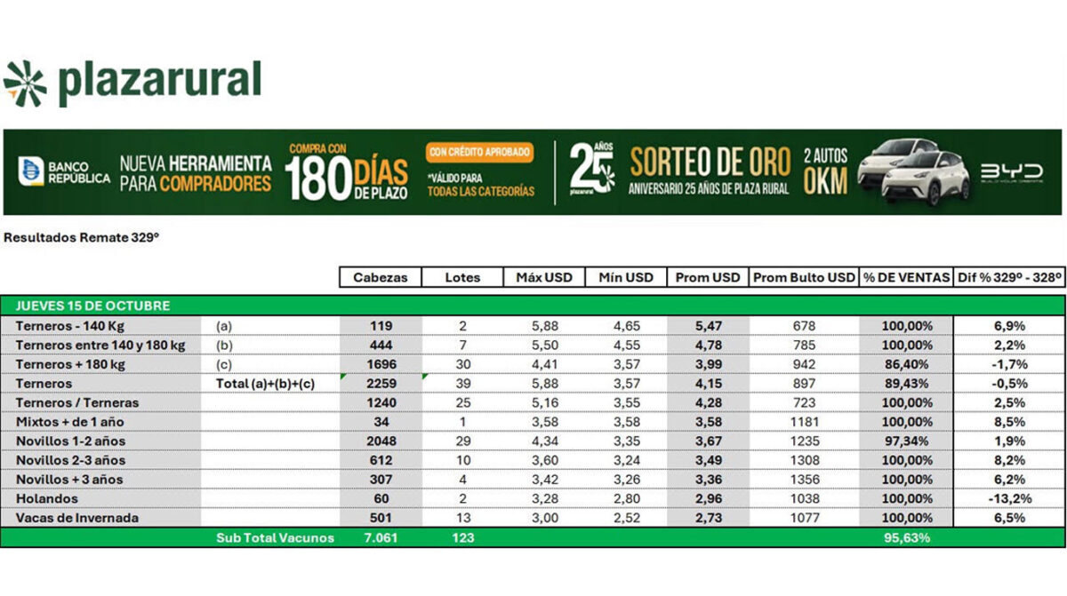
Task: Click Cabezas value '444'
Action: click(x=381, y=345)
